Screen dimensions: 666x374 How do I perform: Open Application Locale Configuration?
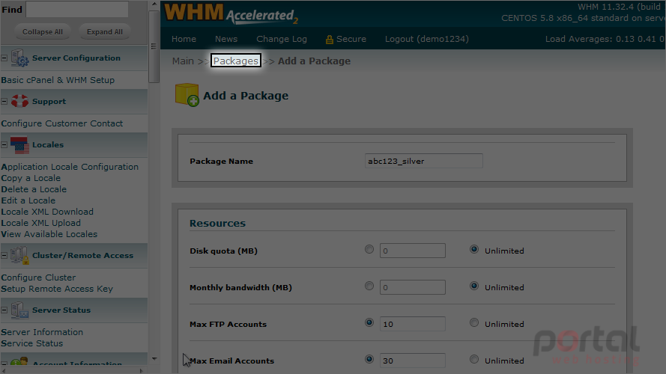tap(70, 167)
